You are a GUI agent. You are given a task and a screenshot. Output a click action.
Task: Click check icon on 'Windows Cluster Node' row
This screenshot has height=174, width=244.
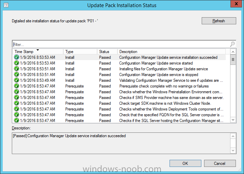(17, 103)
